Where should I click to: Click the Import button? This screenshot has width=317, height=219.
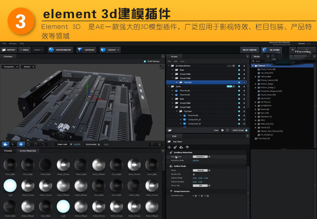[9, 50]
